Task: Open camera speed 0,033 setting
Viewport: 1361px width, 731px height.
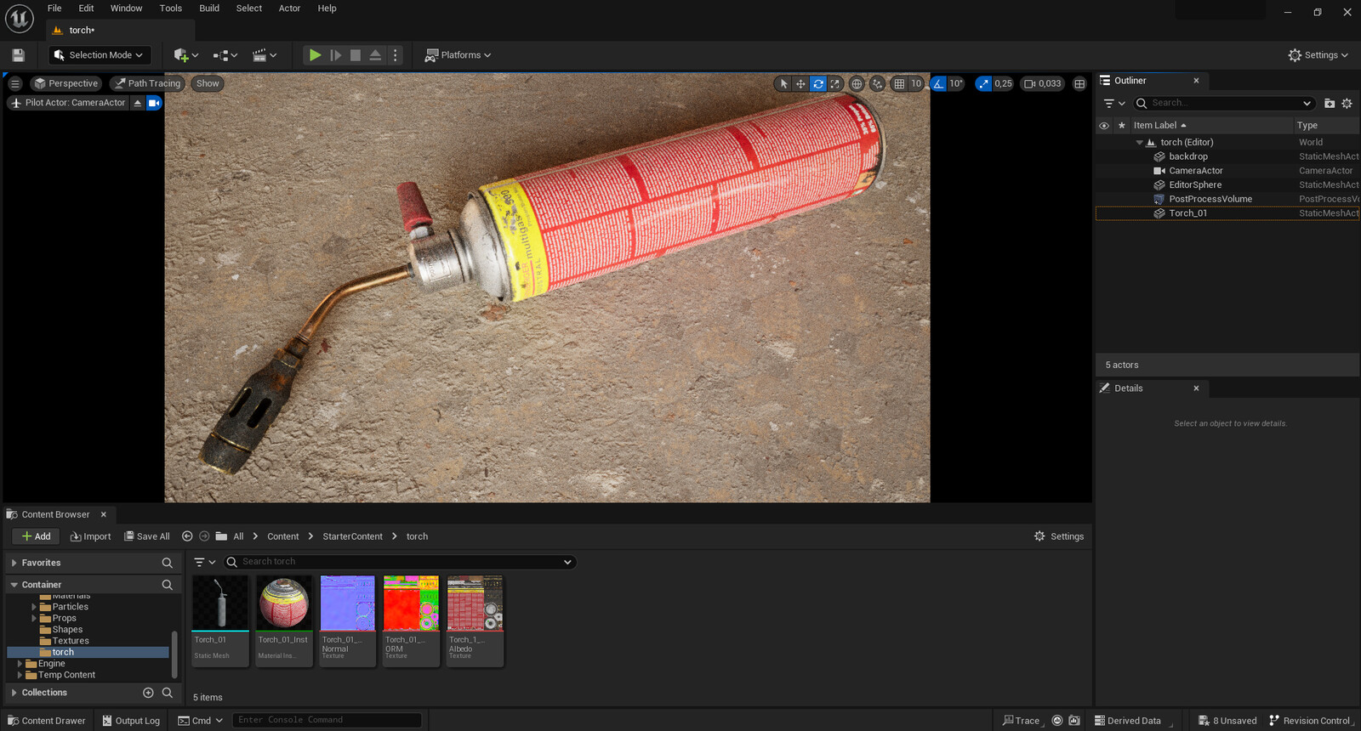Action: (1043, 83)
